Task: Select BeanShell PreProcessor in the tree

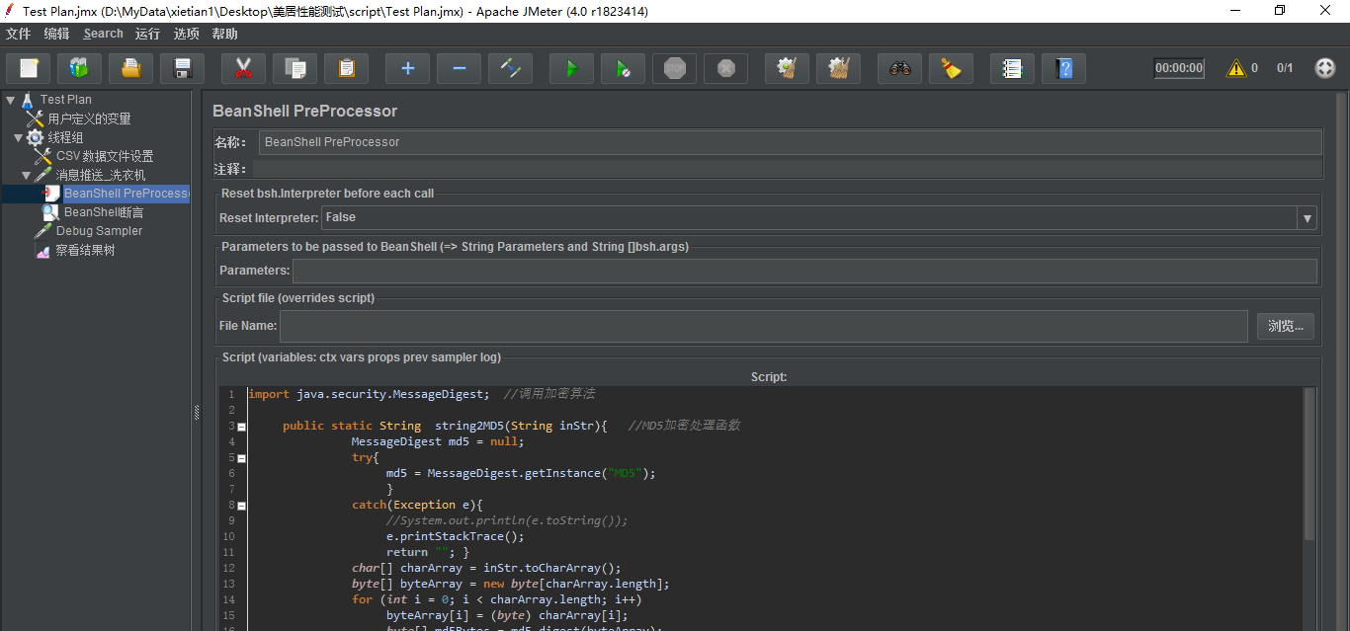Action: [x=127, y=194]
